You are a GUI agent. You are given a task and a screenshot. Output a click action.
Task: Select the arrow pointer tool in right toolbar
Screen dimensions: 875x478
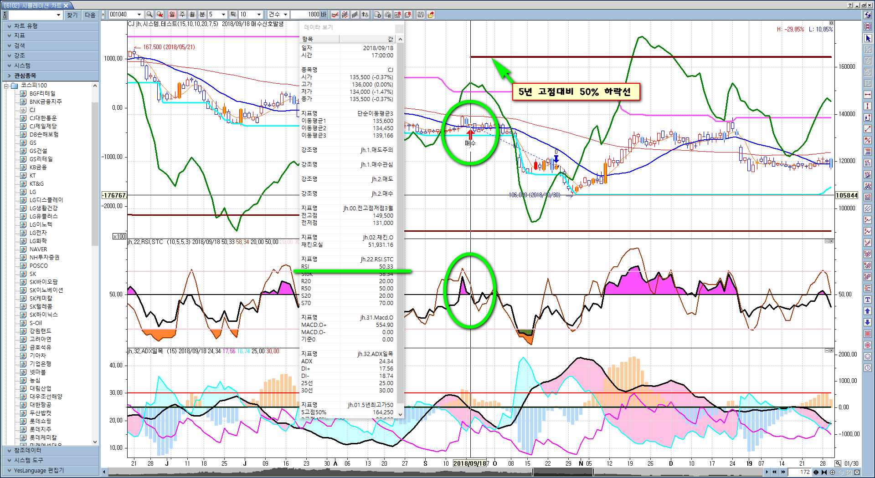pos(868,38)
